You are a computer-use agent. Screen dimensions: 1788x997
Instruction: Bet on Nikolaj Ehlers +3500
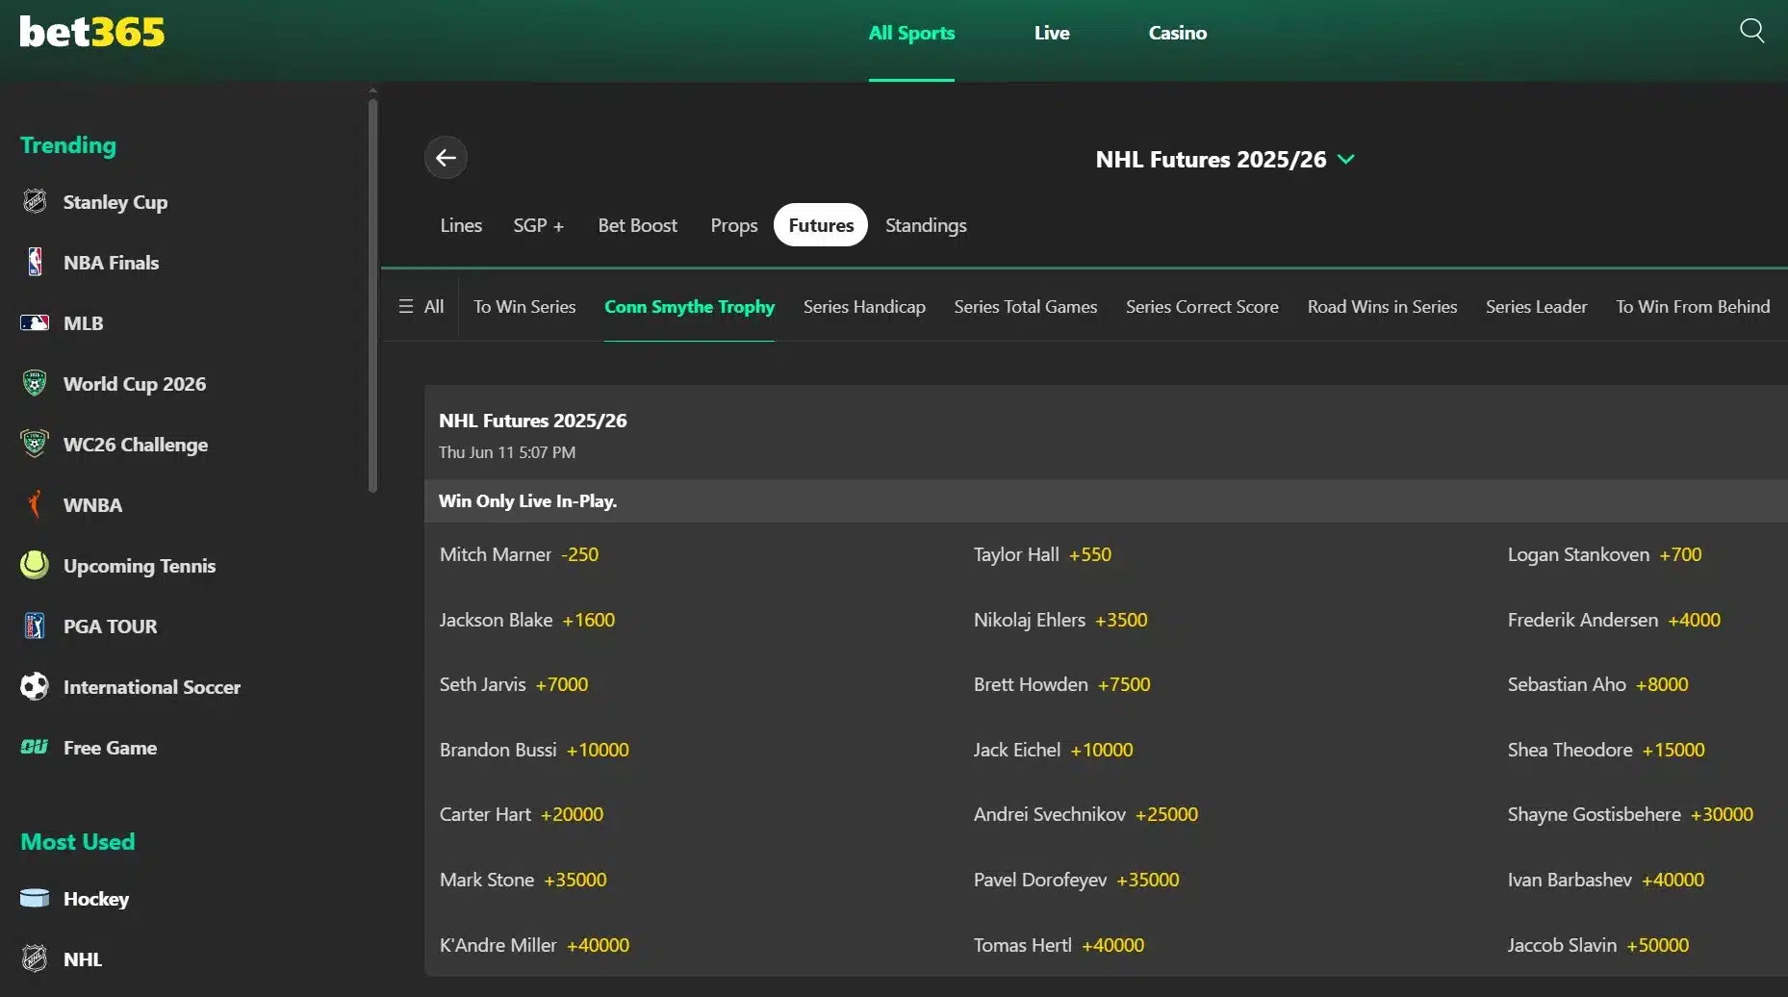[1060, 620]
